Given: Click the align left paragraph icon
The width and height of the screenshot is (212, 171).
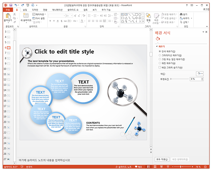Looking at the screenshot, I should click(89, 21).
